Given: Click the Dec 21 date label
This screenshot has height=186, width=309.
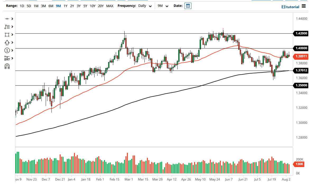Looking at the screenshot, I should (x=60, y=179).
